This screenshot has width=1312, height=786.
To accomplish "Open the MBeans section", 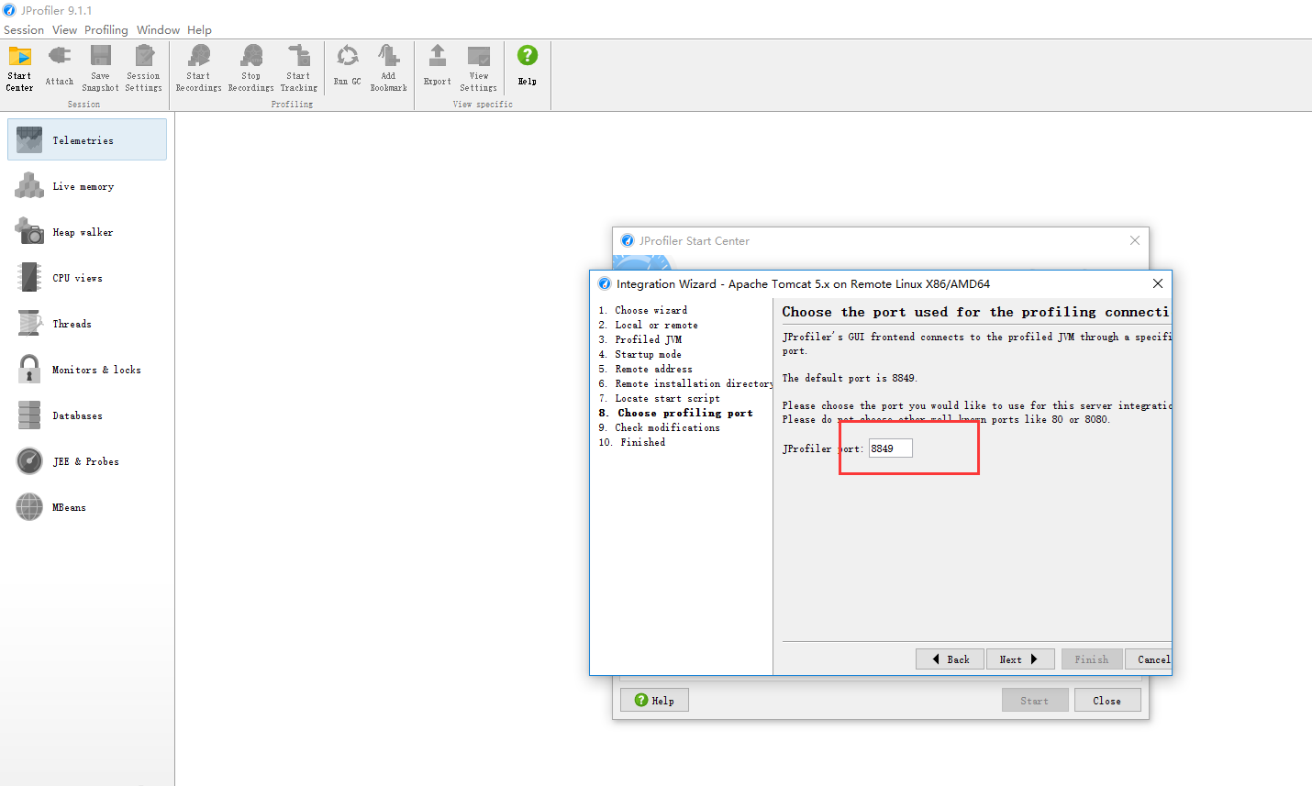I will (87, 507).
